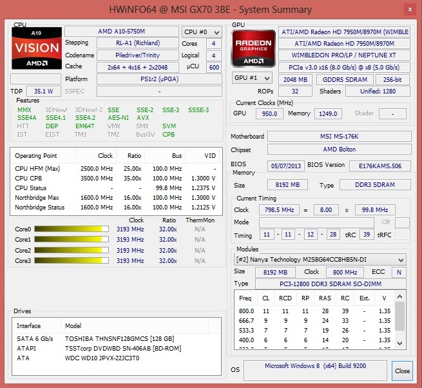Click the AES-NI feature label
Screen dimensions: 422x388
118,118
